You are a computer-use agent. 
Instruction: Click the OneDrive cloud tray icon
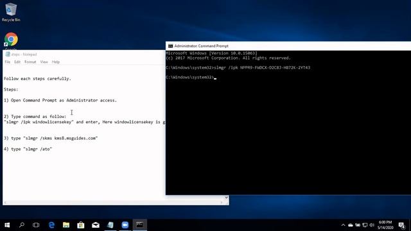(x=351, y=225)
